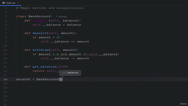188x106 pixels.
Task: Click the 'withdraw' method name
Action: pos(41,50)
